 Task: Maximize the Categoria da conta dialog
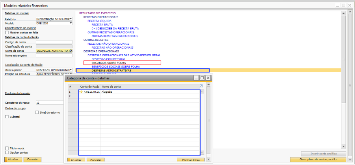202,78
